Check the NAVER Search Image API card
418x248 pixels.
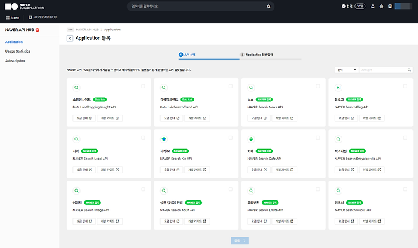click(143, 189)
